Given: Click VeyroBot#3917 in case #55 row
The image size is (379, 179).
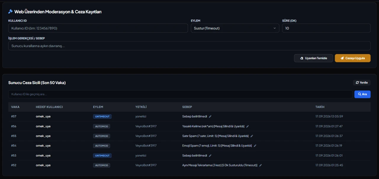Looking at the screenshot, I should 146,136.
